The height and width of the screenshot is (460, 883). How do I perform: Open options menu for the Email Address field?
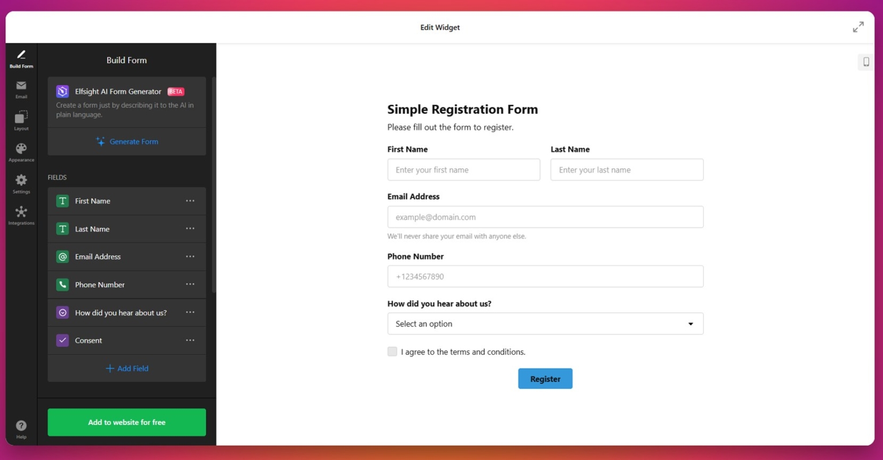190,256
